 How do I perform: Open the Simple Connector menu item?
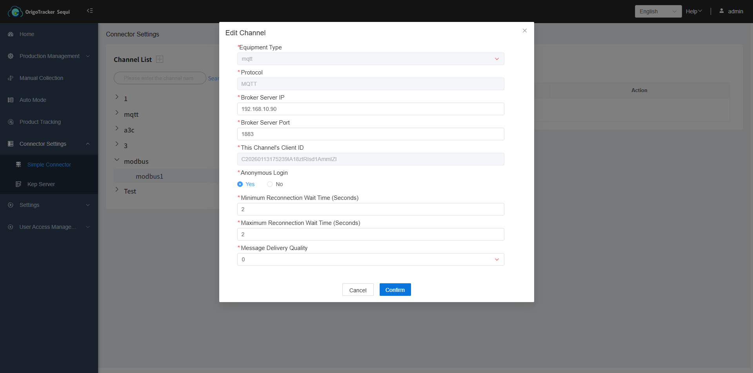click(49, 165)
